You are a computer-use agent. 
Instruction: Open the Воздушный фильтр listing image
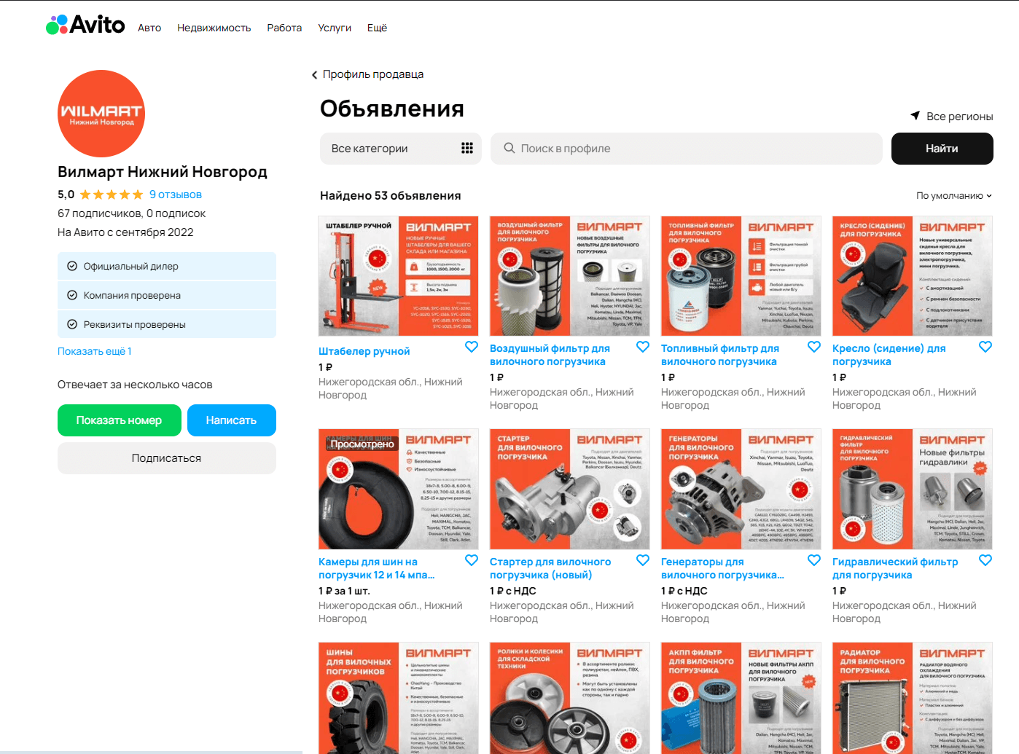click(x=570, y=276)
